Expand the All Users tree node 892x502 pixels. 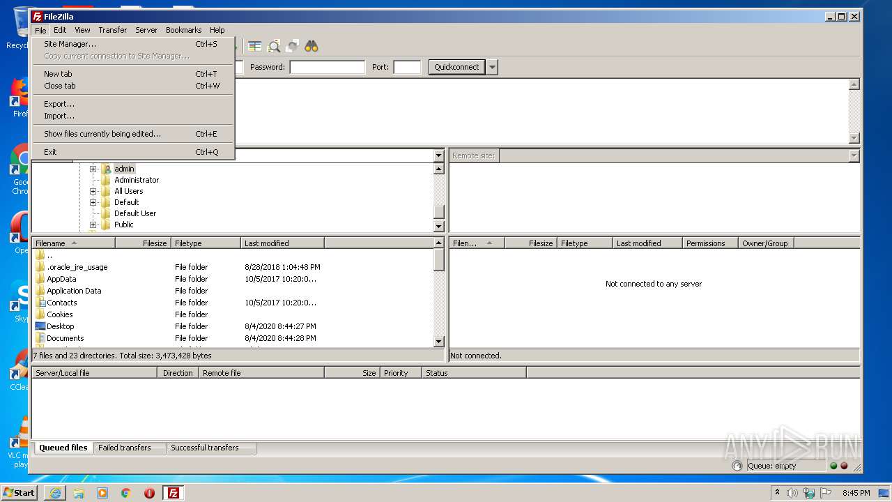93,191
